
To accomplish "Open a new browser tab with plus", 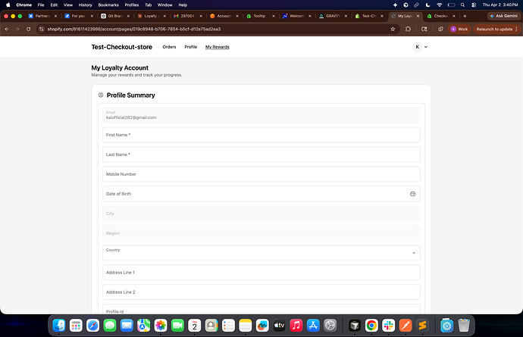I will point(465,16).
